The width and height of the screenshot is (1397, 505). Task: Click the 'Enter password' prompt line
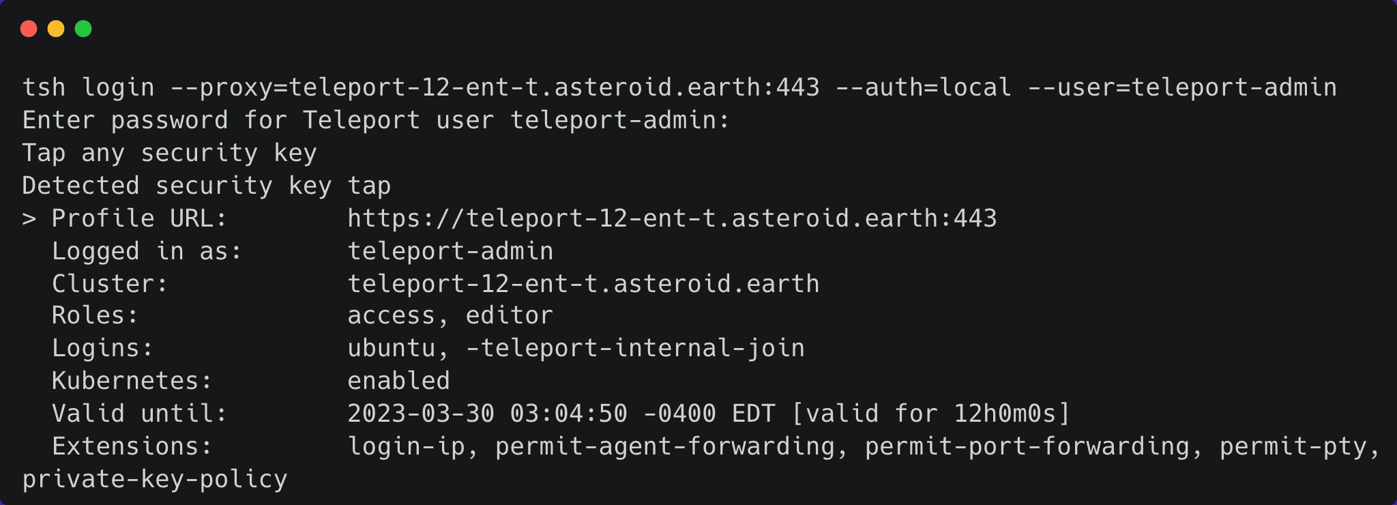click(x=375, y=120)
